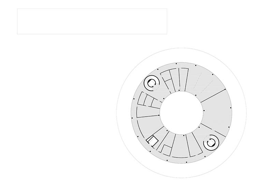
Task: Click the small square enclosure in bottom-left room
Action: (x=166, y=150)
